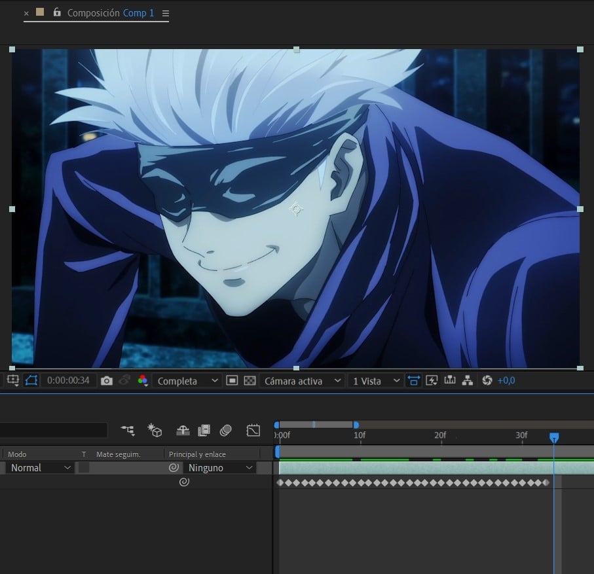Click the Principal y enlace column header
The width and height of the screenshot is (594, 574).
click(197, 454)
